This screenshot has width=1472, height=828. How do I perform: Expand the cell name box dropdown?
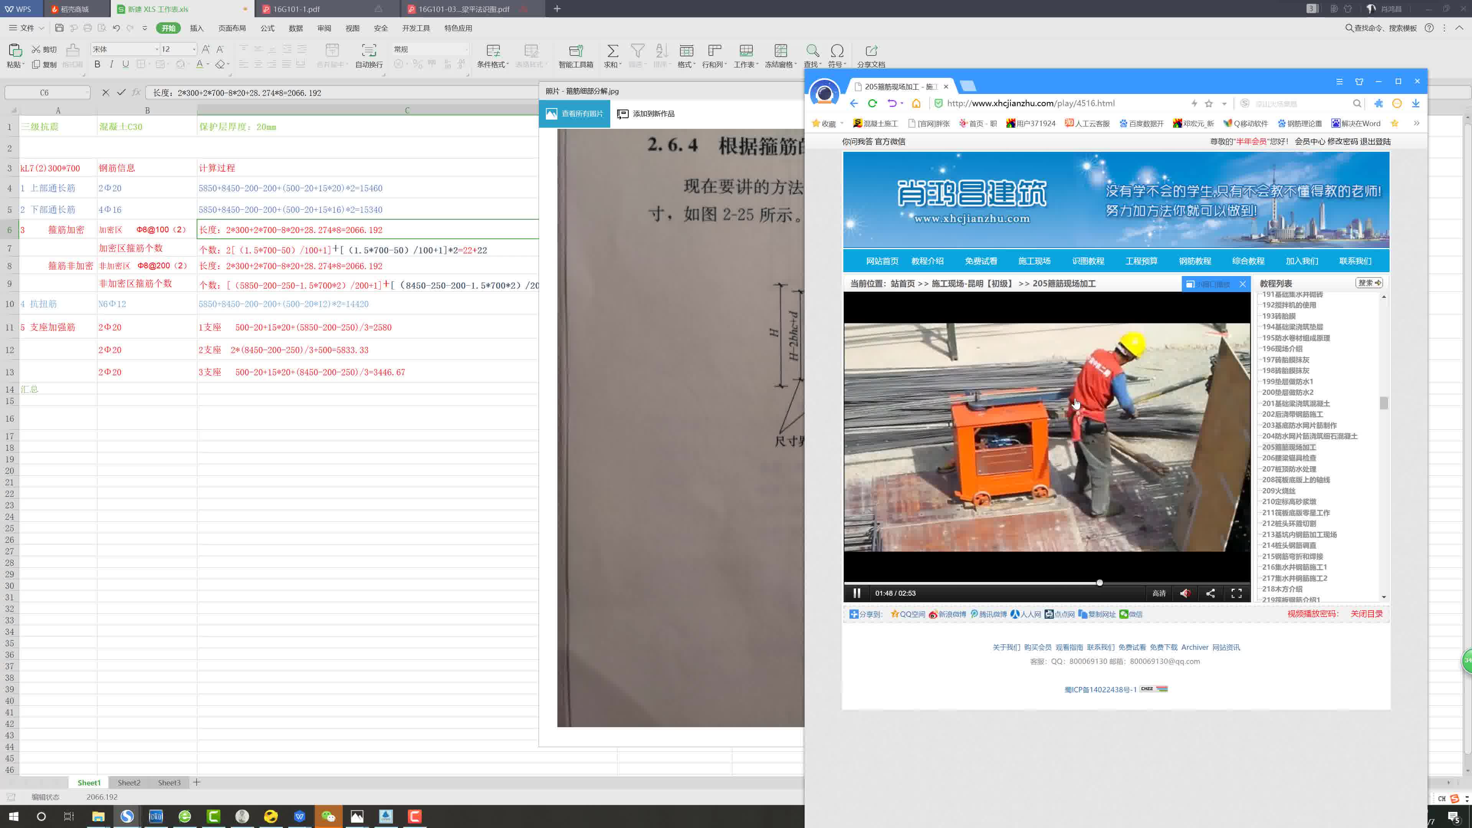(x=87, y=92)
